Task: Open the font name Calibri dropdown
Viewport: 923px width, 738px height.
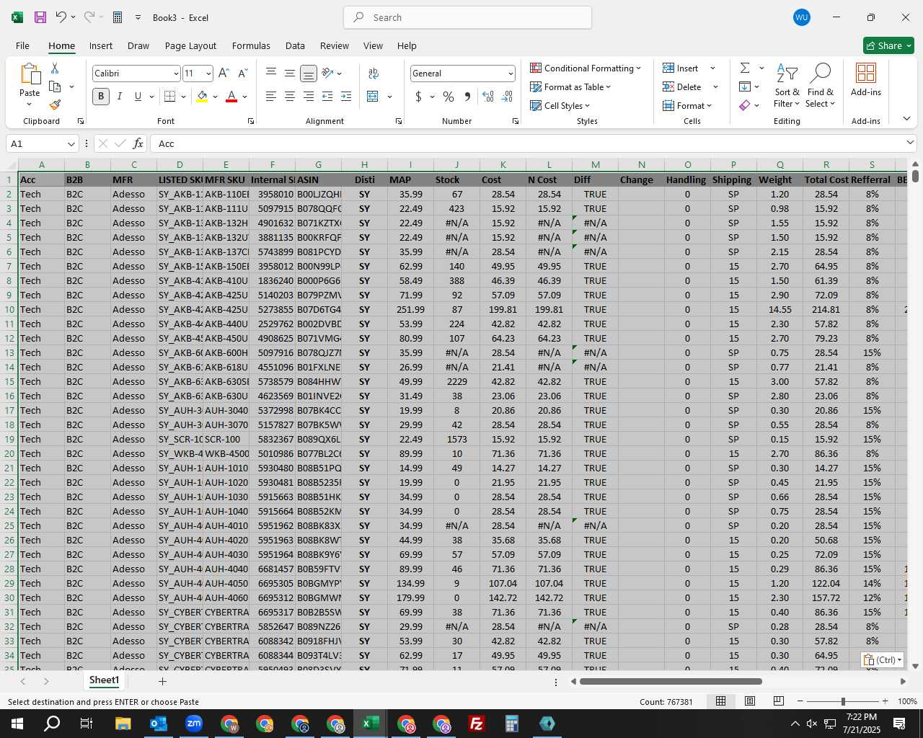Action: click(175, 74)
